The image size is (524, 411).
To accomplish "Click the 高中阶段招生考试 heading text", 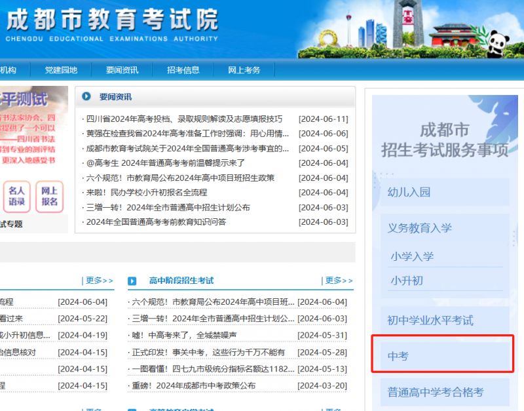I will (181, 281).
